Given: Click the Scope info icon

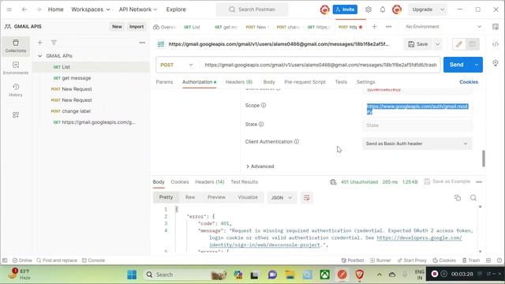Looking at the screenshot, I should pos(264,105).
